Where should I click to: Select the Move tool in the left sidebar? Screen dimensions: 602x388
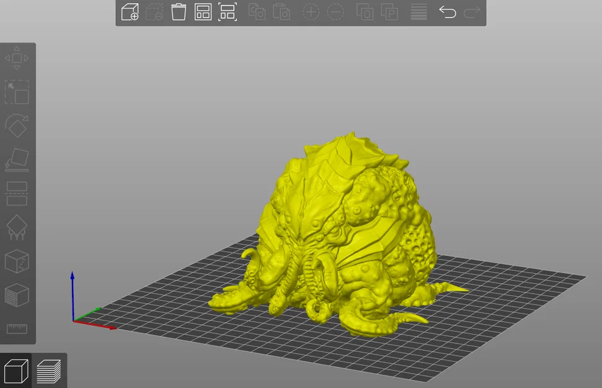point(17,57)
